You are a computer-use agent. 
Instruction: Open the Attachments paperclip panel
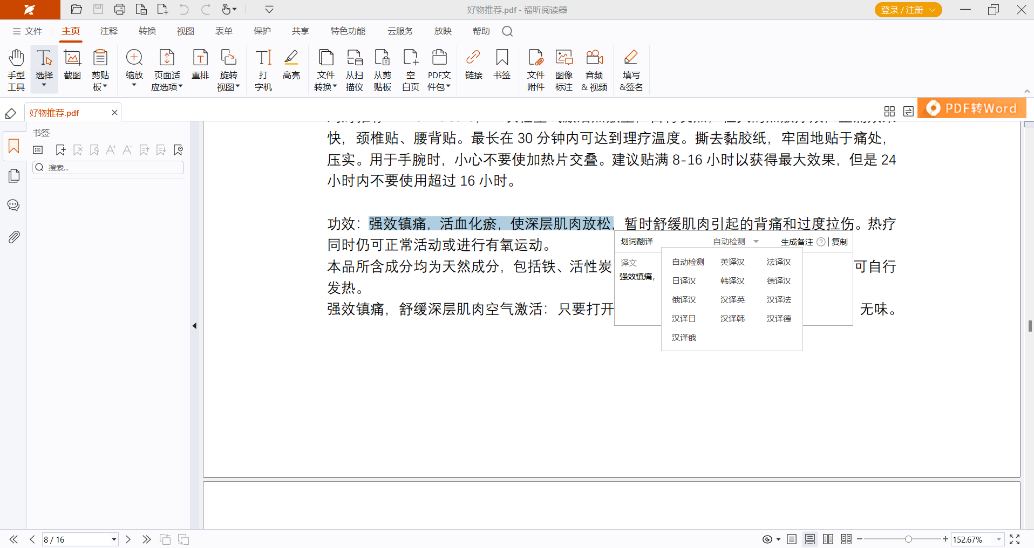13,237
